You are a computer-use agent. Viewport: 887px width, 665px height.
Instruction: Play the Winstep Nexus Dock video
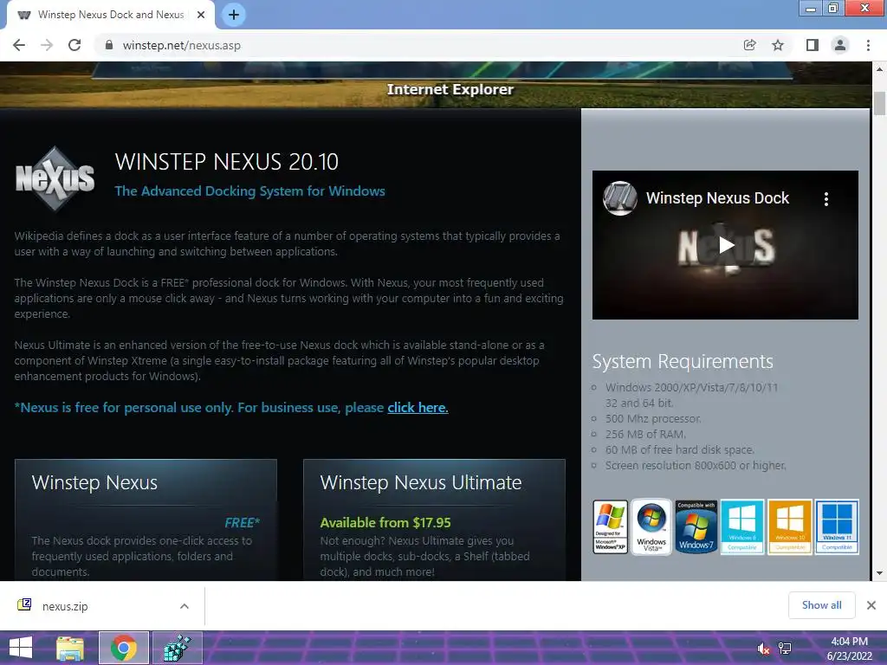(726, 245)
